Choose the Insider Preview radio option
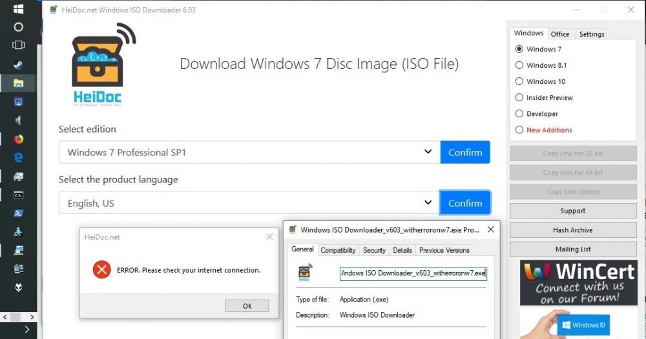 (x=519, y=97)
